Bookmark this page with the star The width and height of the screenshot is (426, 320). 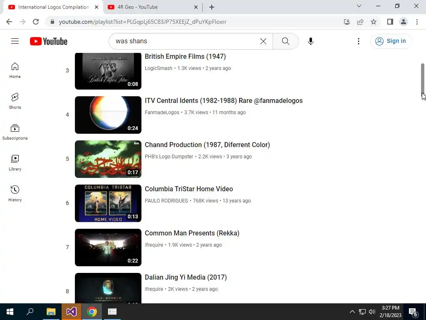click(374, 22)
